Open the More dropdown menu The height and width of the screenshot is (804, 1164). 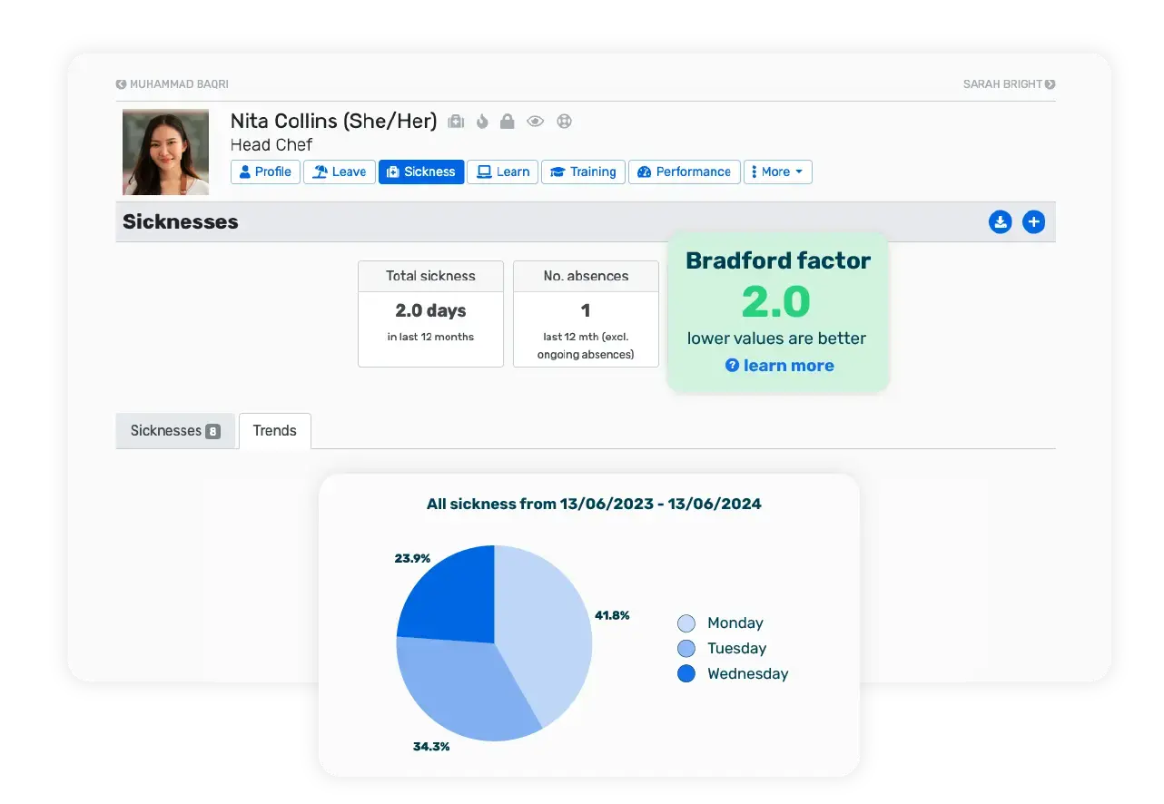[x=777, y=172]
